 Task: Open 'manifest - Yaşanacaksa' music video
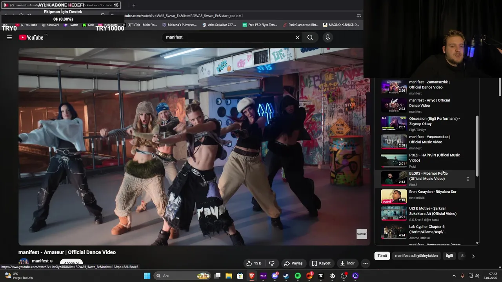click(x=429, y=139)
